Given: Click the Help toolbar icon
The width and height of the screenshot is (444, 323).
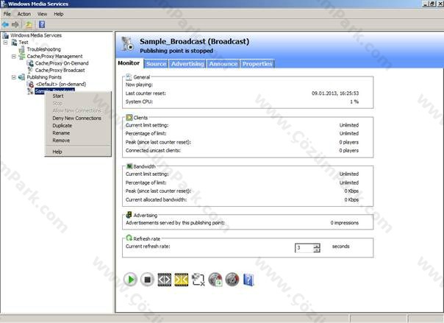Looking at the screenshot, I should tap(42, 25).
